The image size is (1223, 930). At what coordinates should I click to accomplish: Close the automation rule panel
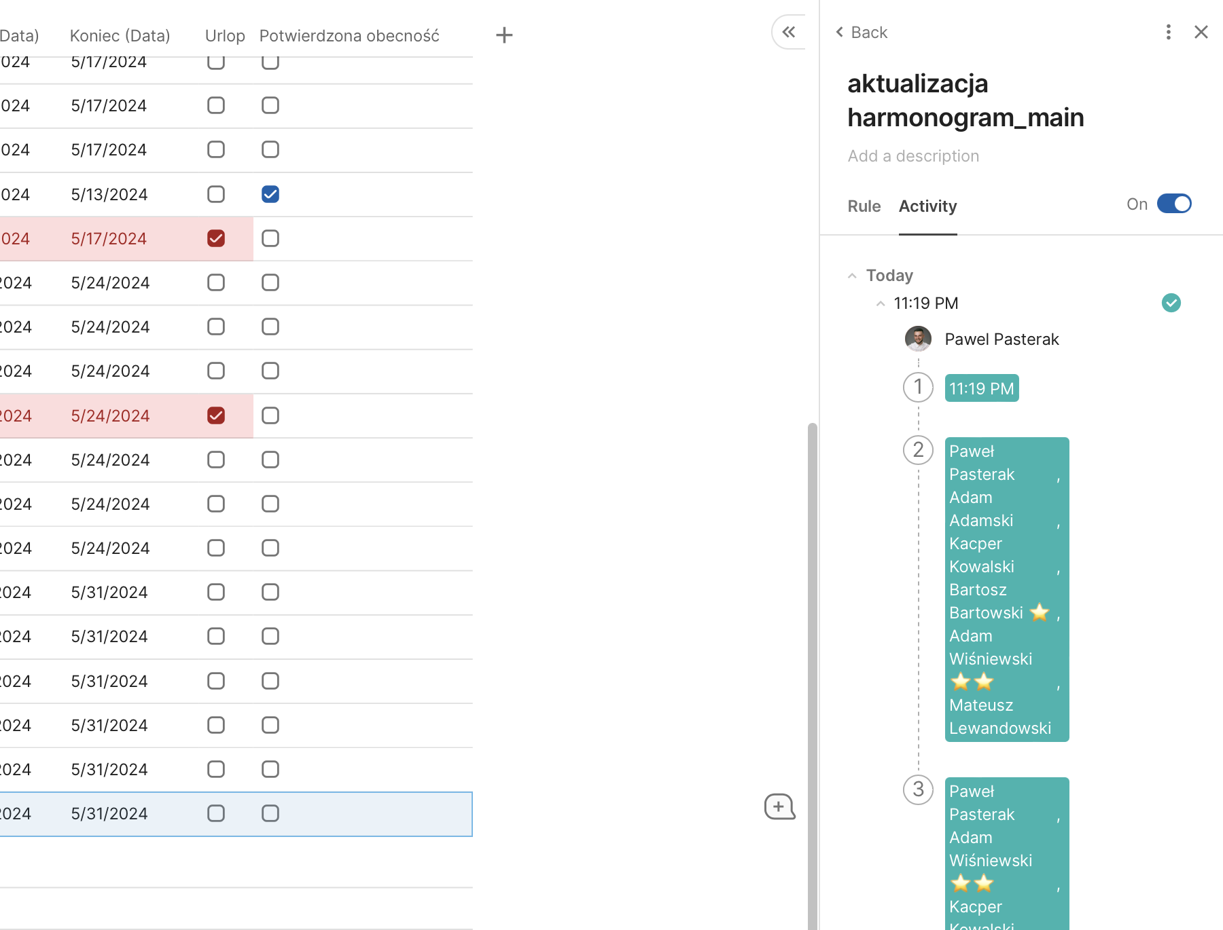pyautogui.click(x=1201, y=32)
